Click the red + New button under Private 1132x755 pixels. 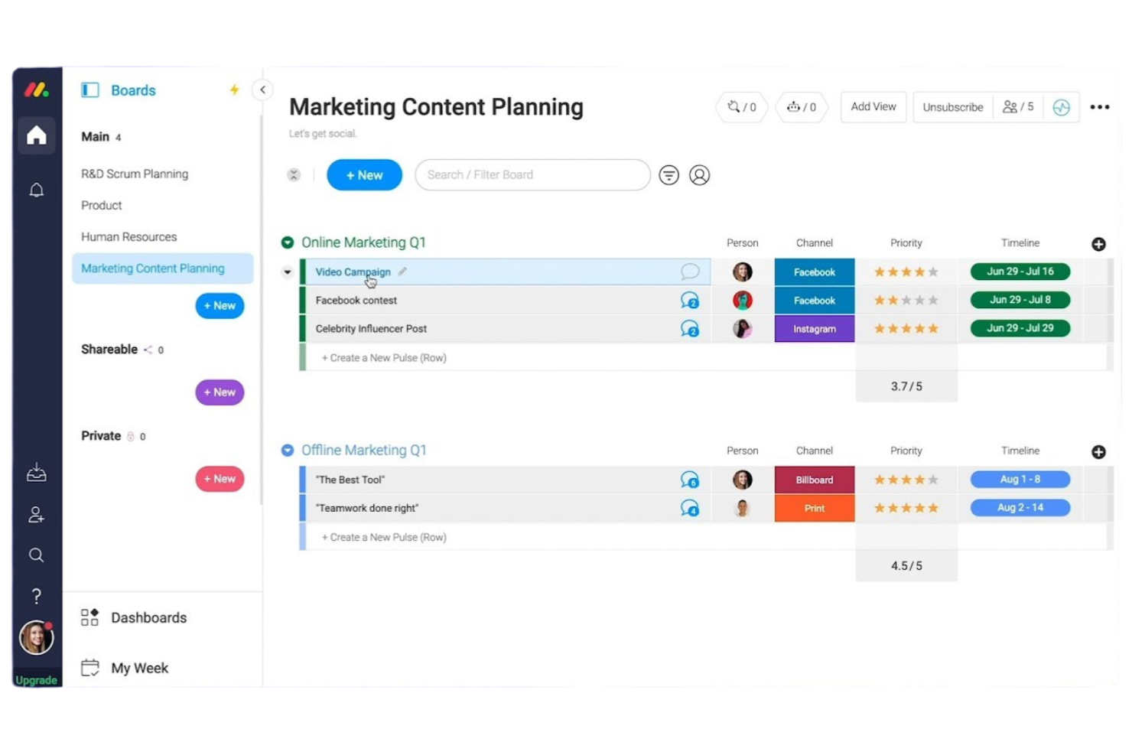(220, 479)
